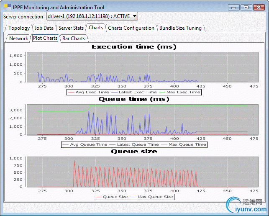
Task: Switch to the Bar Charts sub-tab
Action: pyautogui.click(x=74, y=39)
